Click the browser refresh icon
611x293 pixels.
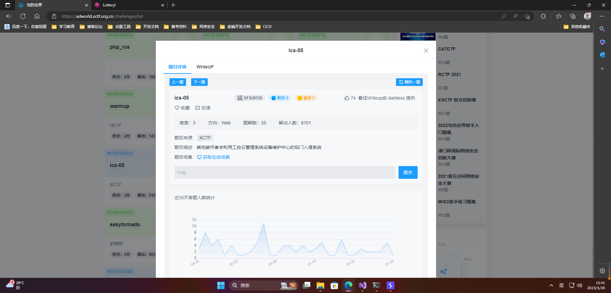point(23,16)
